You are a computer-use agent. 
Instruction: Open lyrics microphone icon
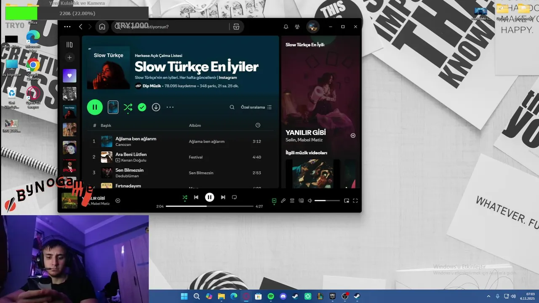point(283,201)
